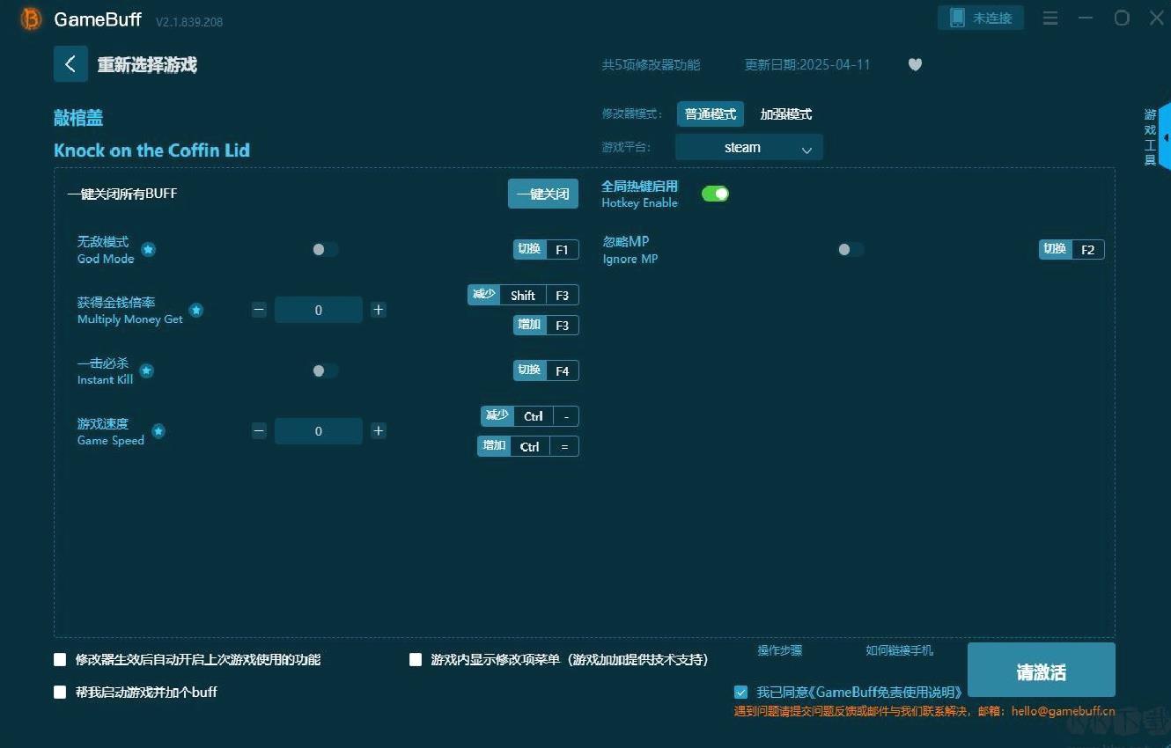Click the hello@gamebuff.cn email text
Screen dimensions: 1171x748
coord(1063,711)
